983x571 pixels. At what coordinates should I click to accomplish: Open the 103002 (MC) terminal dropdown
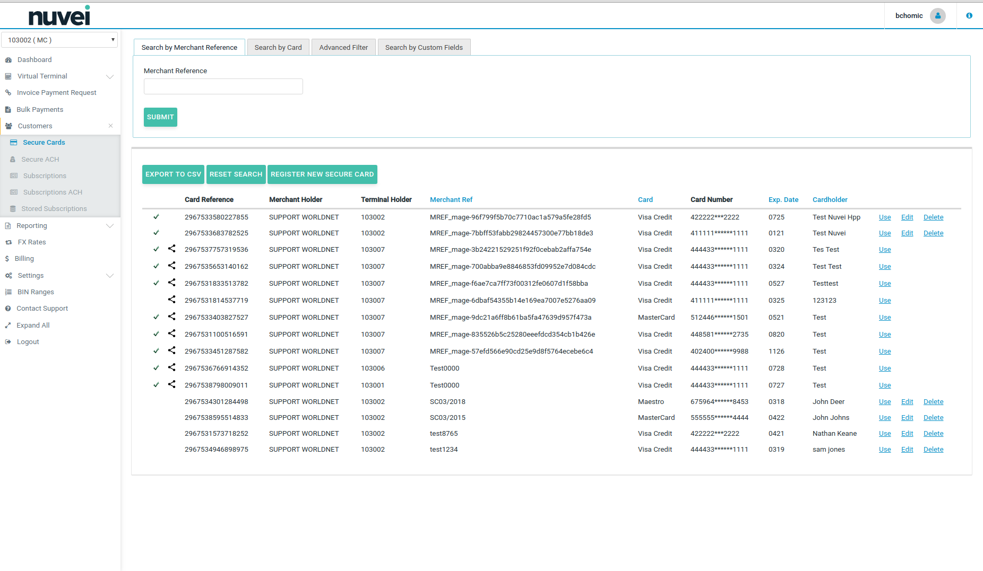tap(59, 40)
